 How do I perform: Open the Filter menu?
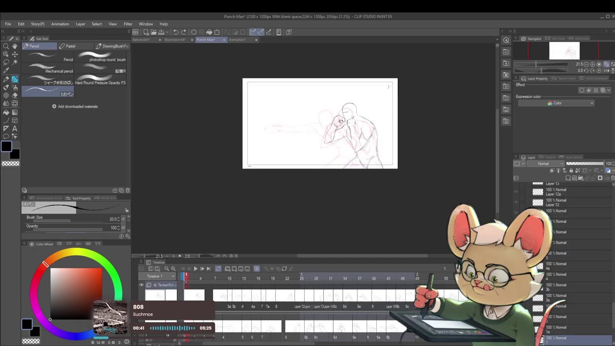pos(128,24)
